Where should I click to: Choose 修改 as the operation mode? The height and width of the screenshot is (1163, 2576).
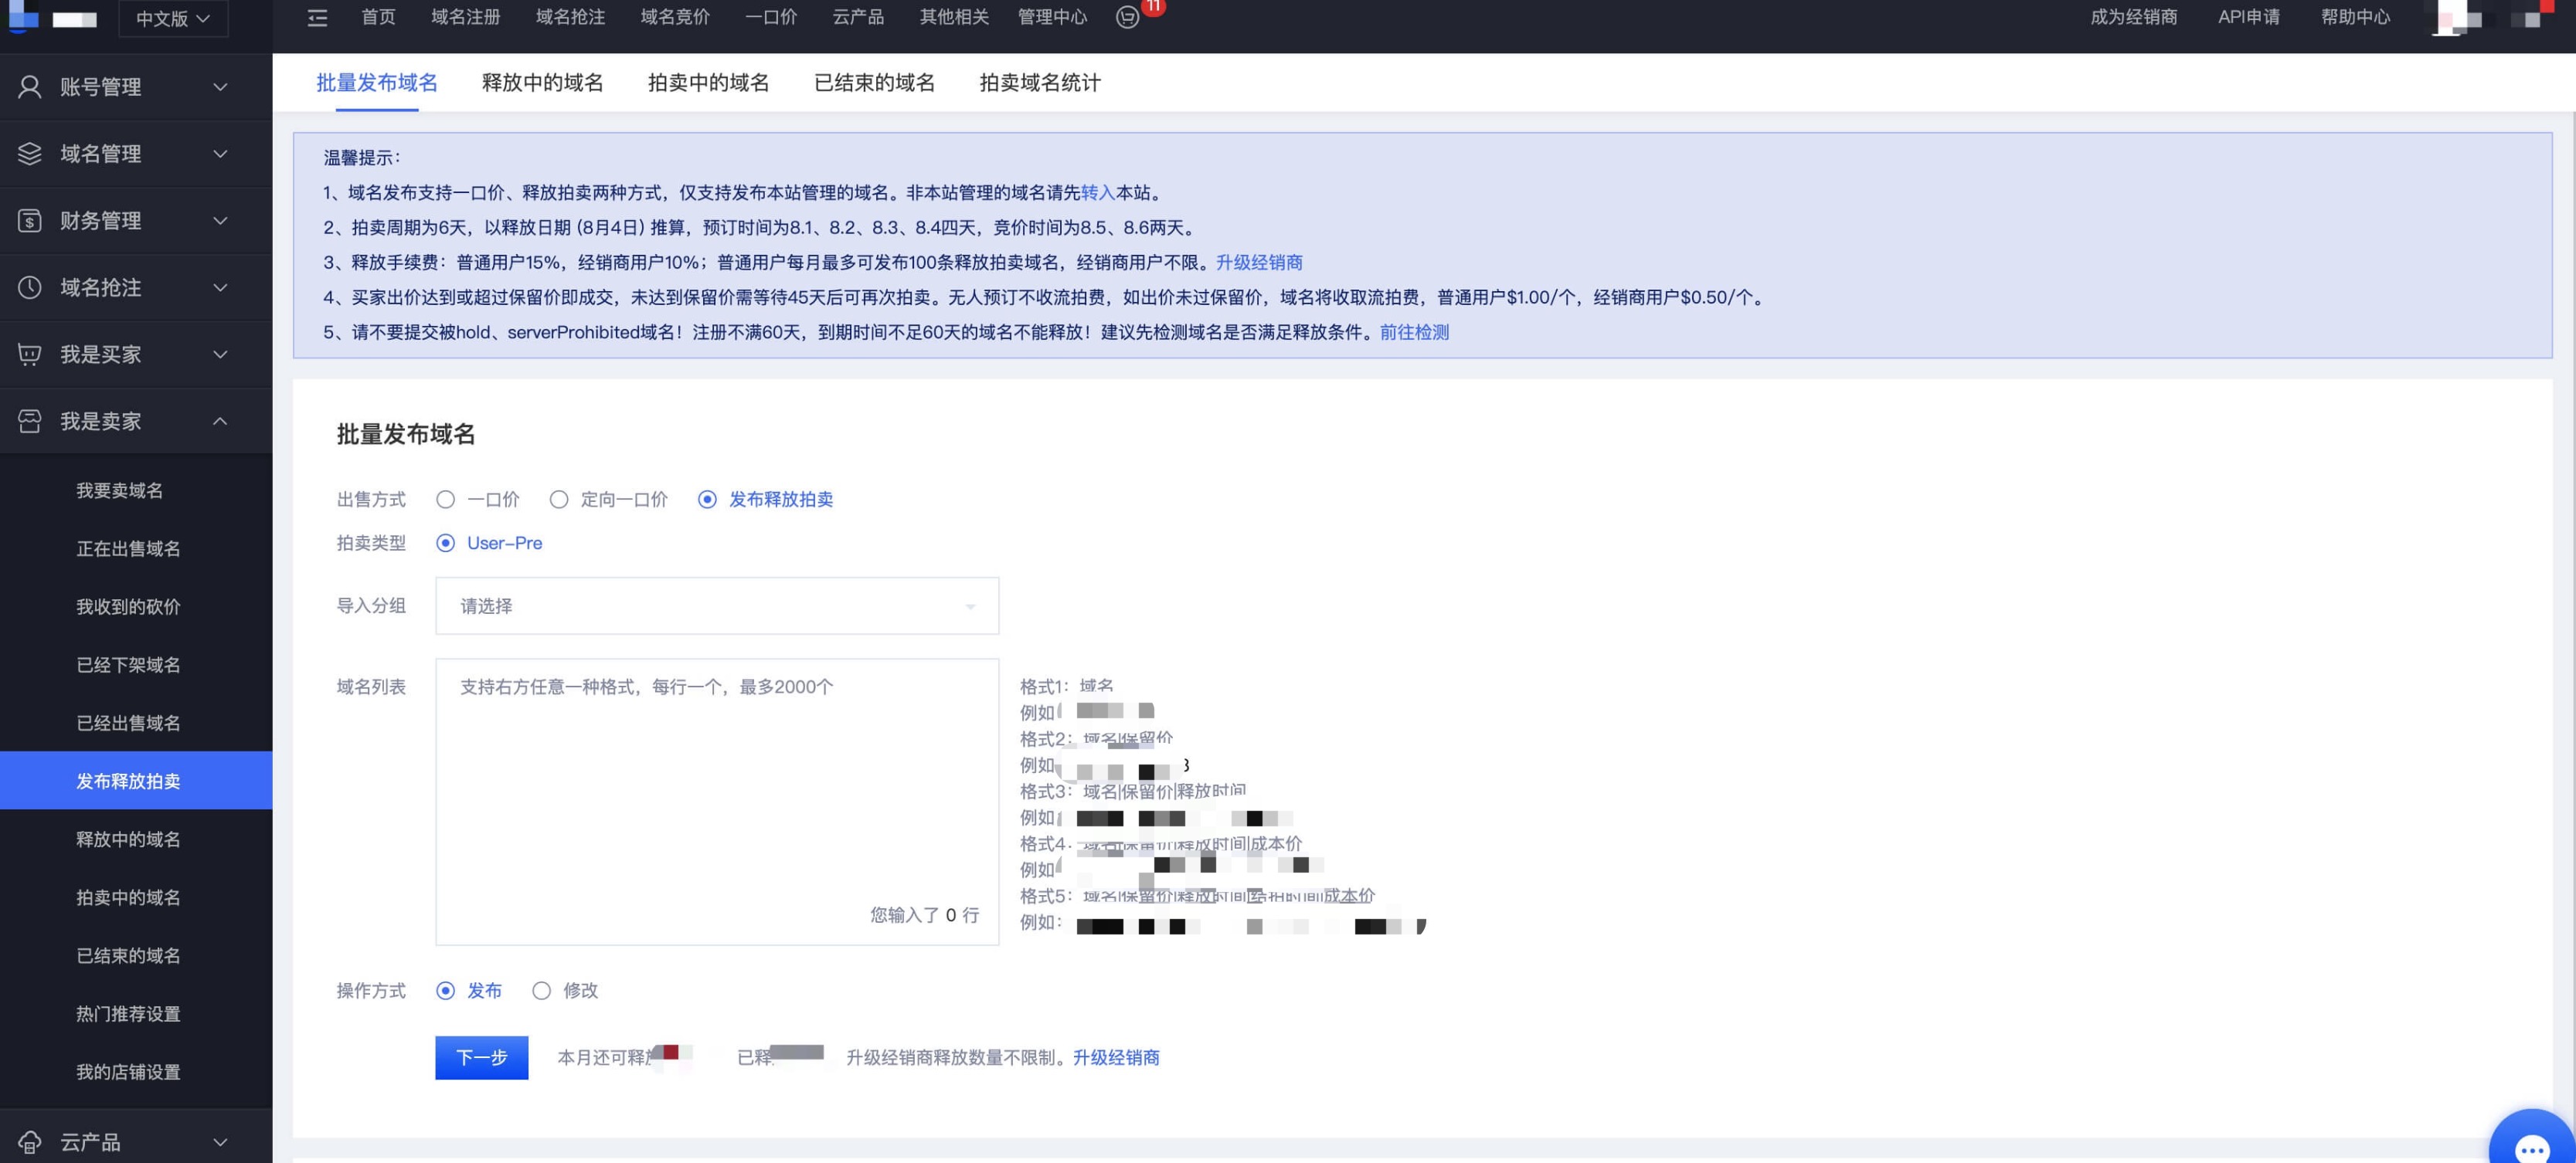point(542,991)
